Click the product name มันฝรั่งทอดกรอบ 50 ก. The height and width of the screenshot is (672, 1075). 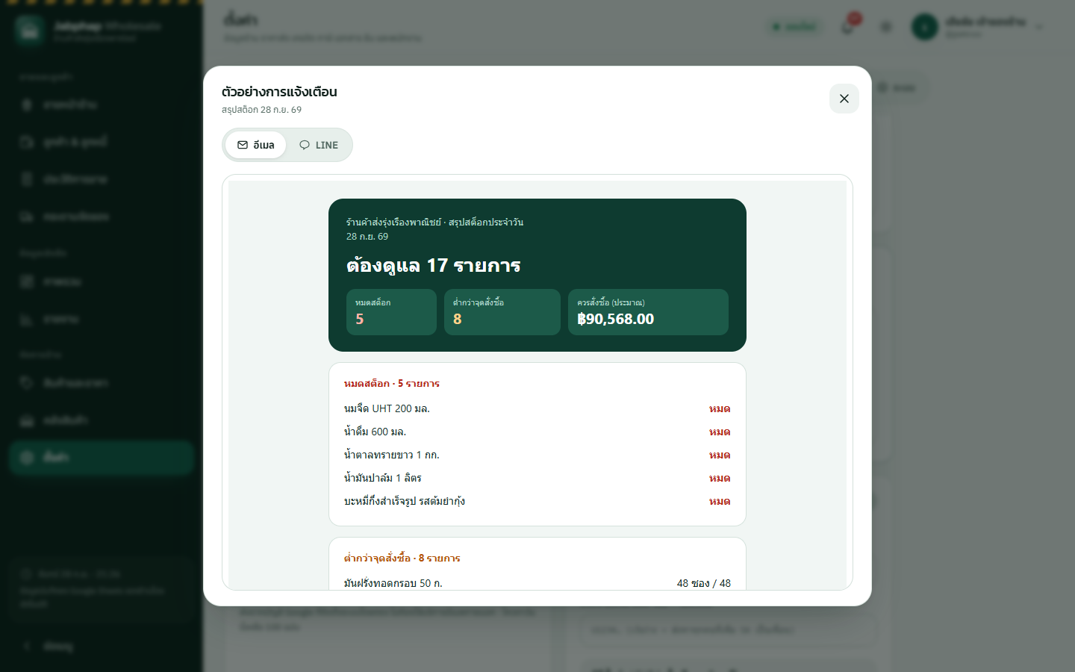pyautogui.click(x=393, y=583)
